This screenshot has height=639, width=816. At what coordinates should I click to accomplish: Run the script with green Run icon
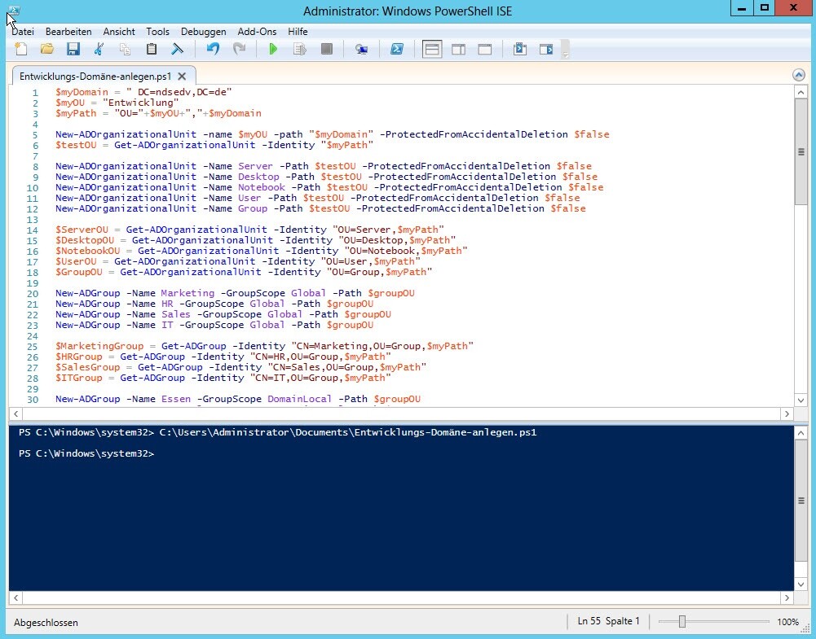[273, 49]
